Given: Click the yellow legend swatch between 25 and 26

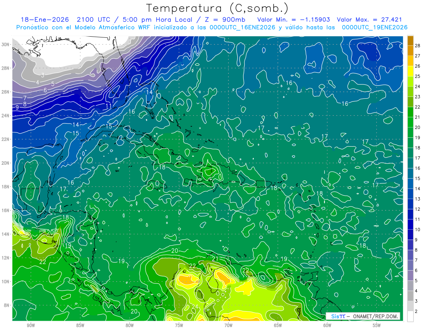Looking at the screenshot, I should click(x=410, y=71).
